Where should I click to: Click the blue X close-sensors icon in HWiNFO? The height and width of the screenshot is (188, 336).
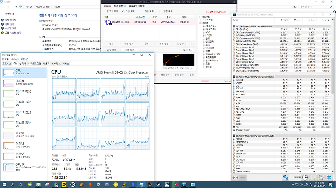coord(329,177)
